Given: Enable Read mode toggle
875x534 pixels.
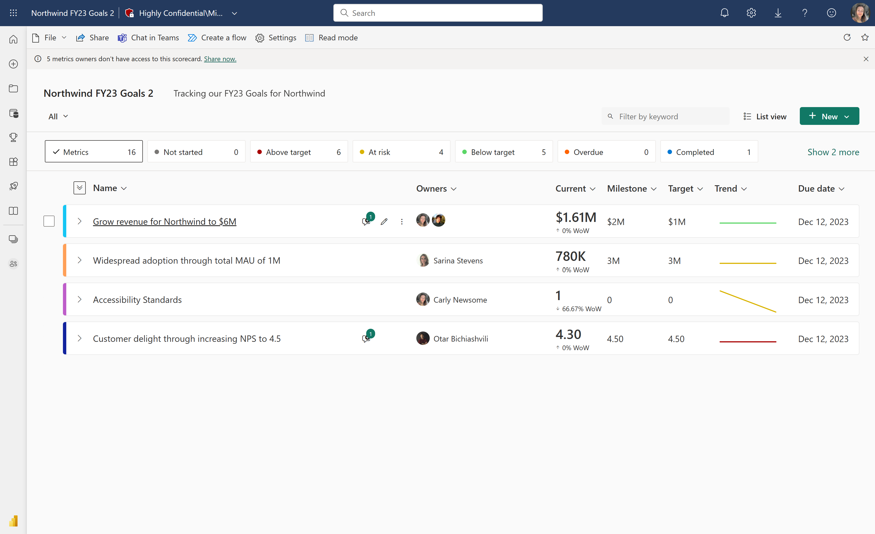Looking at the screenshot, I should pos(331,38).
